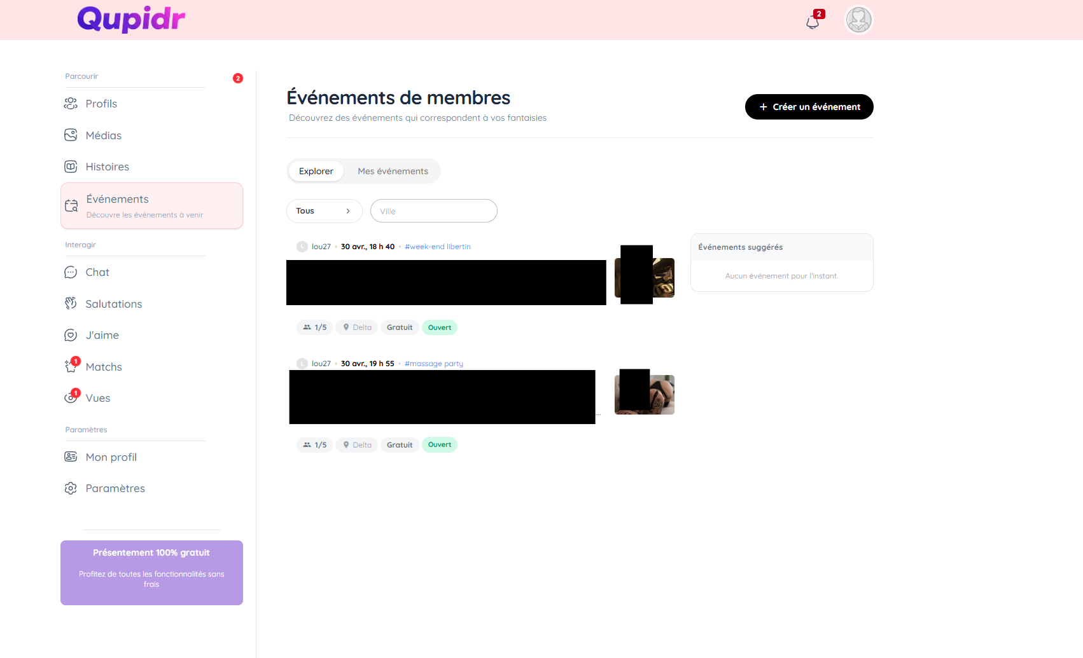
Task: Click the Créer un événement button
Action: 809,107
